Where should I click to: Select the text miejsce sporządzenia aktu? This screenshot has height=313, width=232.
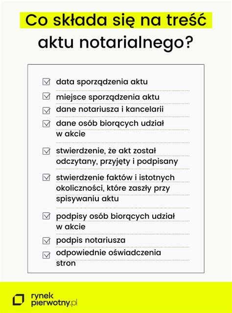(108, 97)
